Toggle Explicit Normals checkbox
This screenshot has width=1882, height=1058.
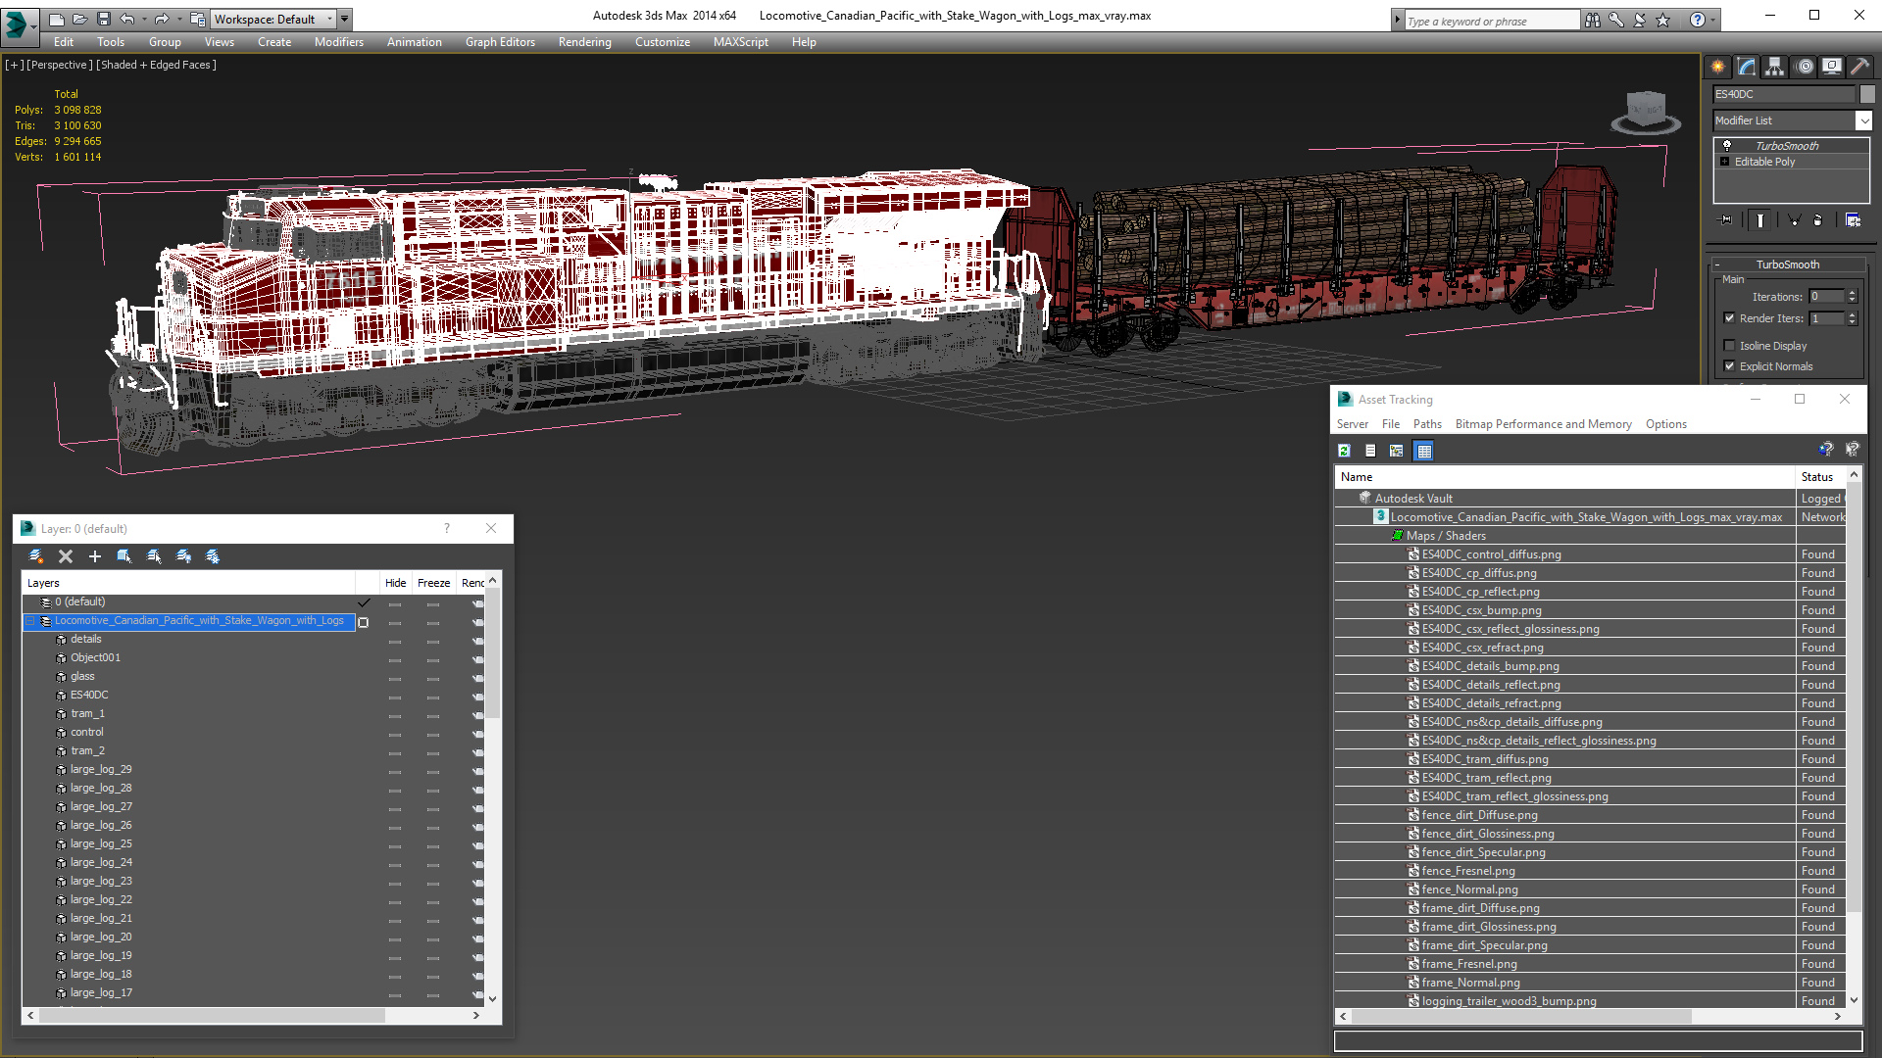click(x=1730, y=366)
